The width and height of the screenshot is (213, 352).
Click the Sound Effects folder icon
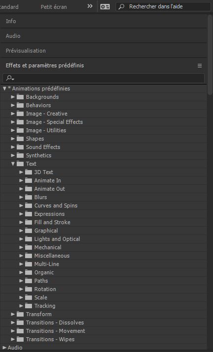tap(20, 147)
